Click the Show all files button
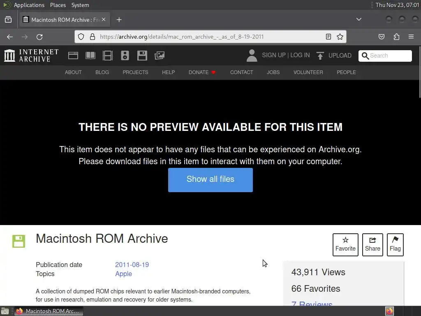 pos(210,180)
